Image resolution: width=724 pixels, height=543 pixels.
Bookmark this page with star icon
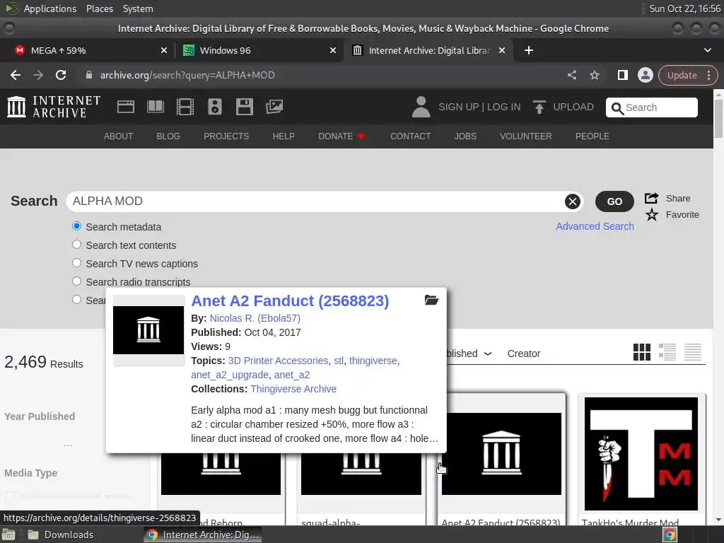point(595,75)
